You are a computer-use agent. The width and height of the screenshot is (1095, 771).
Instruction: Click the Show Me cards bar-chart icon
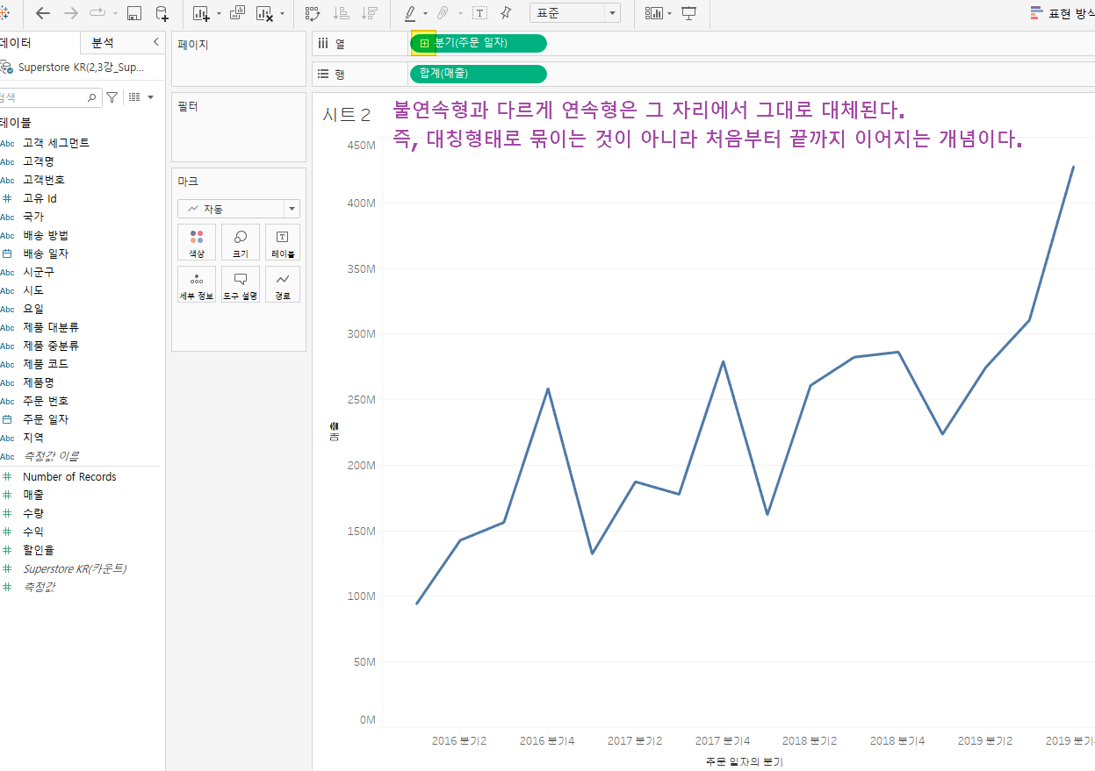pos(654,13)
